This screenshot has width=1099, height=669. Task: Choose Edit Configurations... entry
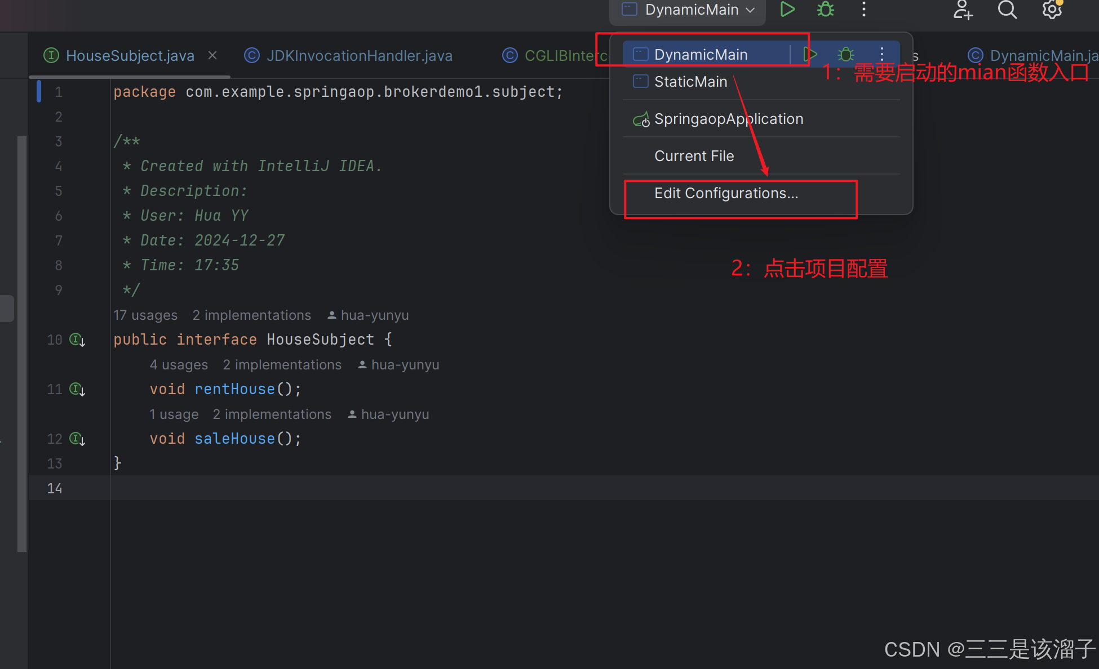point(726,193)
